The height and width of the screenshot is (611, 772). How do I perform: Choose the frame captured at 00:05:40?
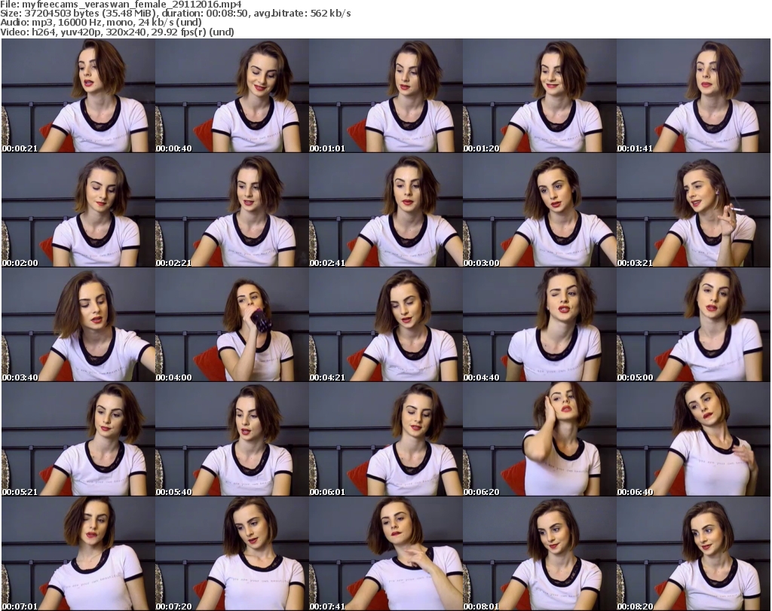coord(232,440)
